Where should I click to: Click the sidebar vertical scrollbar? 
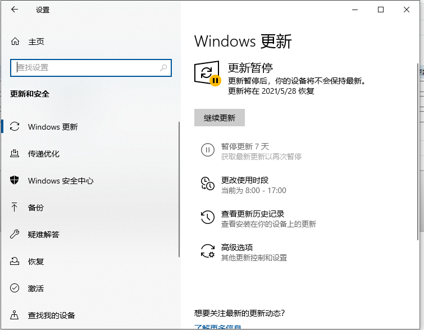pos(179,191)
